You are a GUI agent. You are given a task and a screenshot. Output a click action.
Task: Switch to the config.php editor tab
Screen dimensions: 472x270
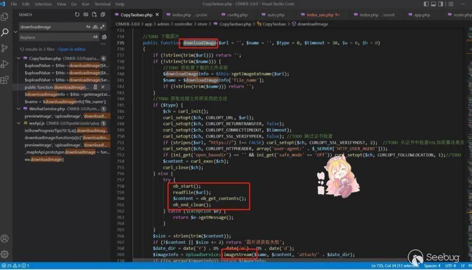click(x=237, y=15)
